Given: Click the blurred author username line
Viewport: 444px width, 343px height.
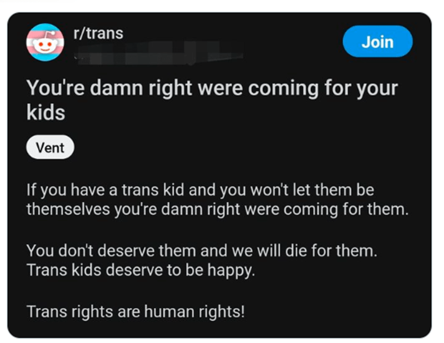Looking at the screenshot, I should pos(159,53).
